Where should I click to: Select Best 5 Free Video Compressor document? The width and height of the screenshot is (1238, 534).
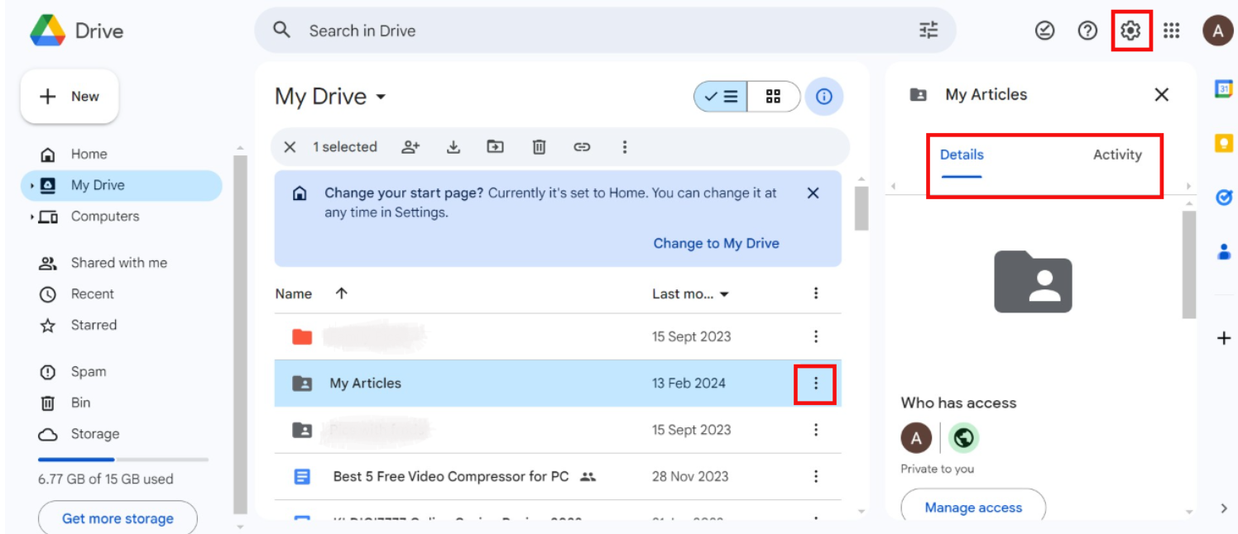558,476
